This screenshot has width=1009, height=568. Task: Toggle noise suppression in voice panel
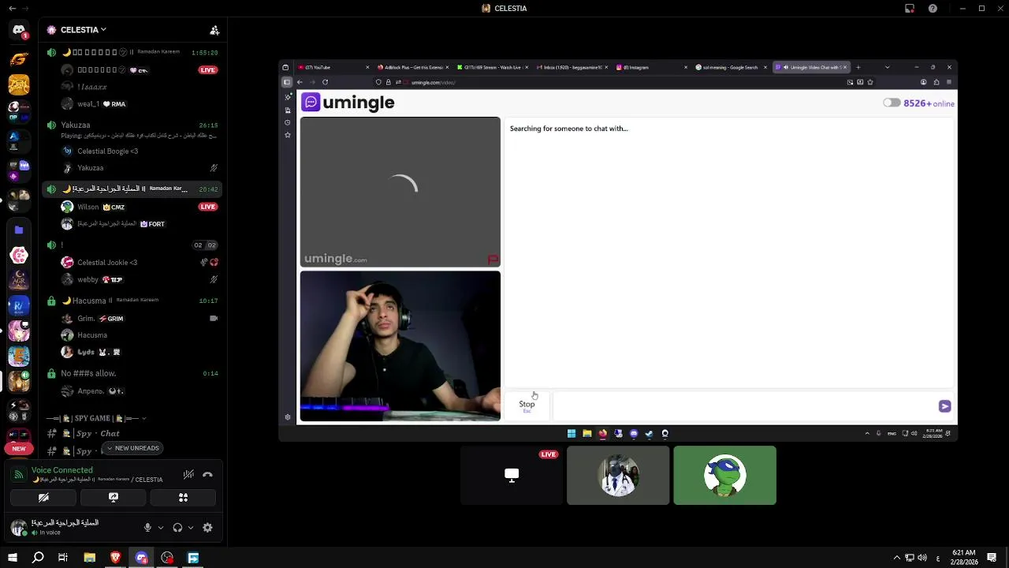coord(188,474)
